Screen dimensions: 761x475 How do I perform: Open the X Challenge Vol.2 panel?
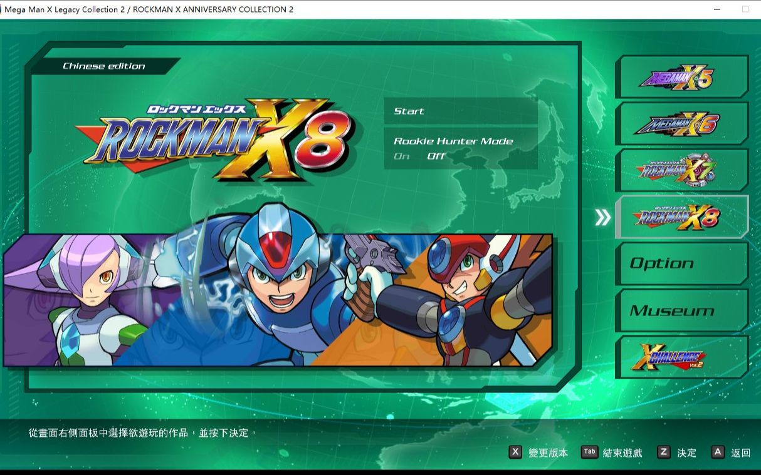pos(682,357)
